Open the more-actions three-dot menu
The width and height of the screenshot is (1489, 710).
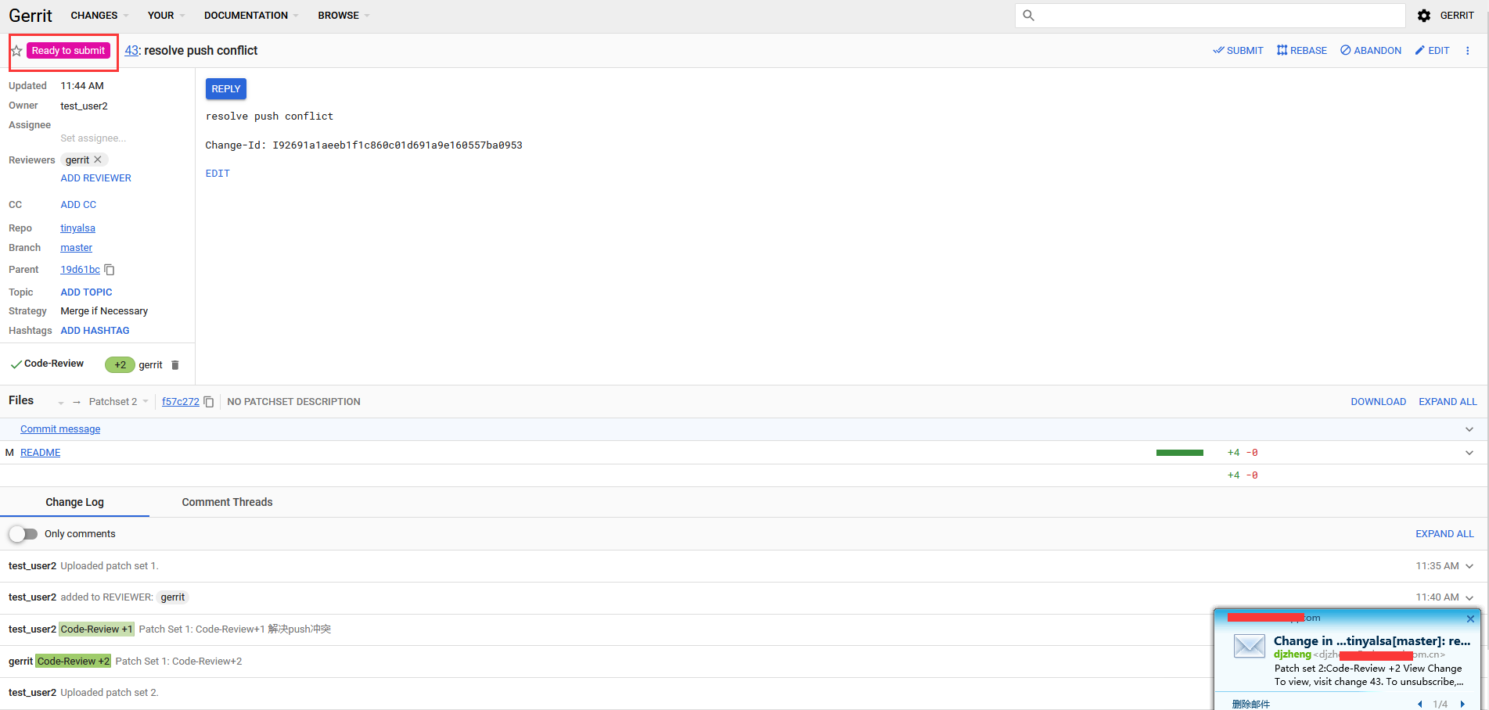click(x=1467, y=51)
